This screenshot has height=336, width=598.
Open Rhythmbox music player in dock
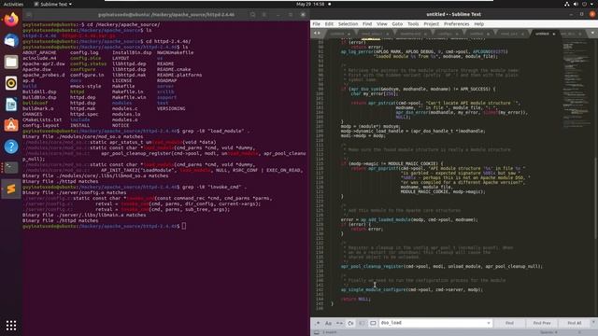[11, 83]
